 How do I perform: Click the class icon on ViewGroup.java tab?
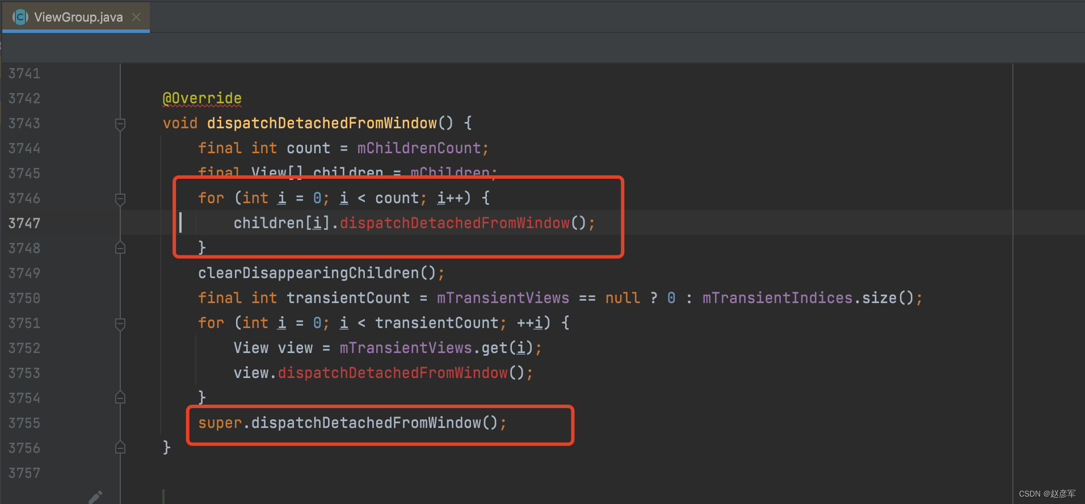point(20,17)
